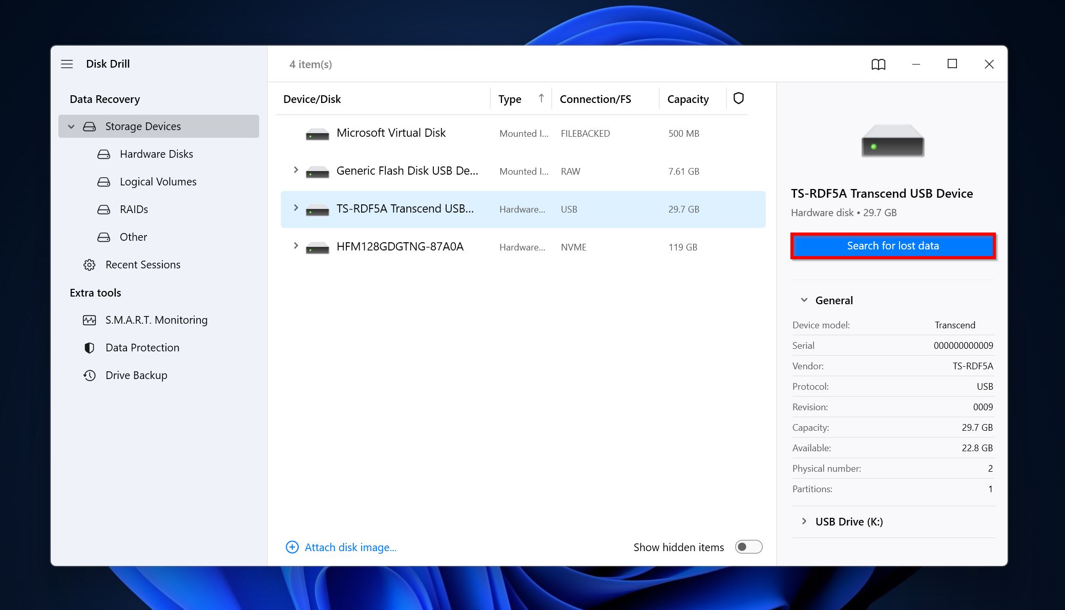Collapse the General details section

804,300
